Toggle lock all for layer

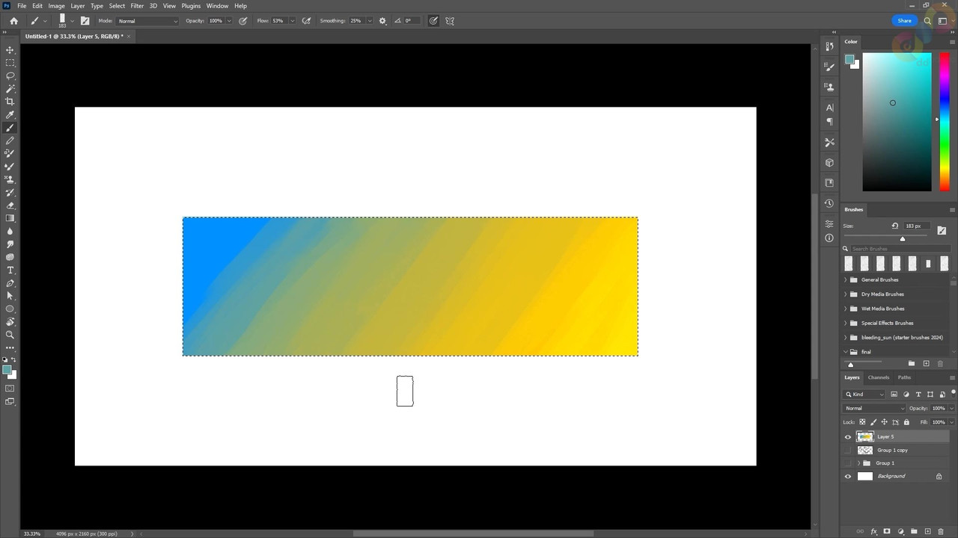click(x=907, y=422)
